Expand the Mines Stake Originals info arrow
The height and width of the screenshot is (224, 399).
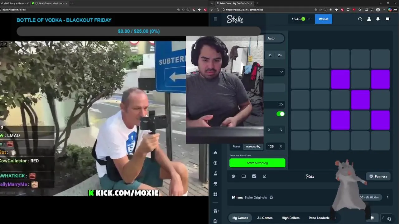(387, 197)
